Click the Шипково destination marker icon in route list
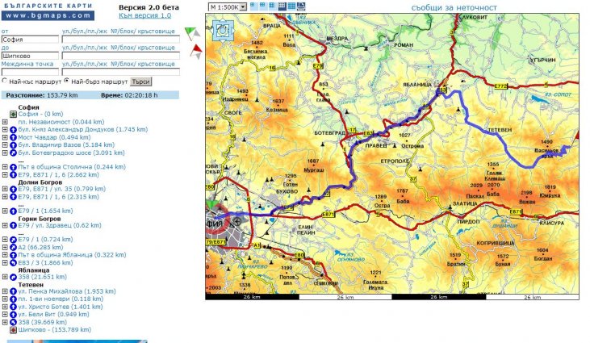The image size is (590, 343). 14,330
